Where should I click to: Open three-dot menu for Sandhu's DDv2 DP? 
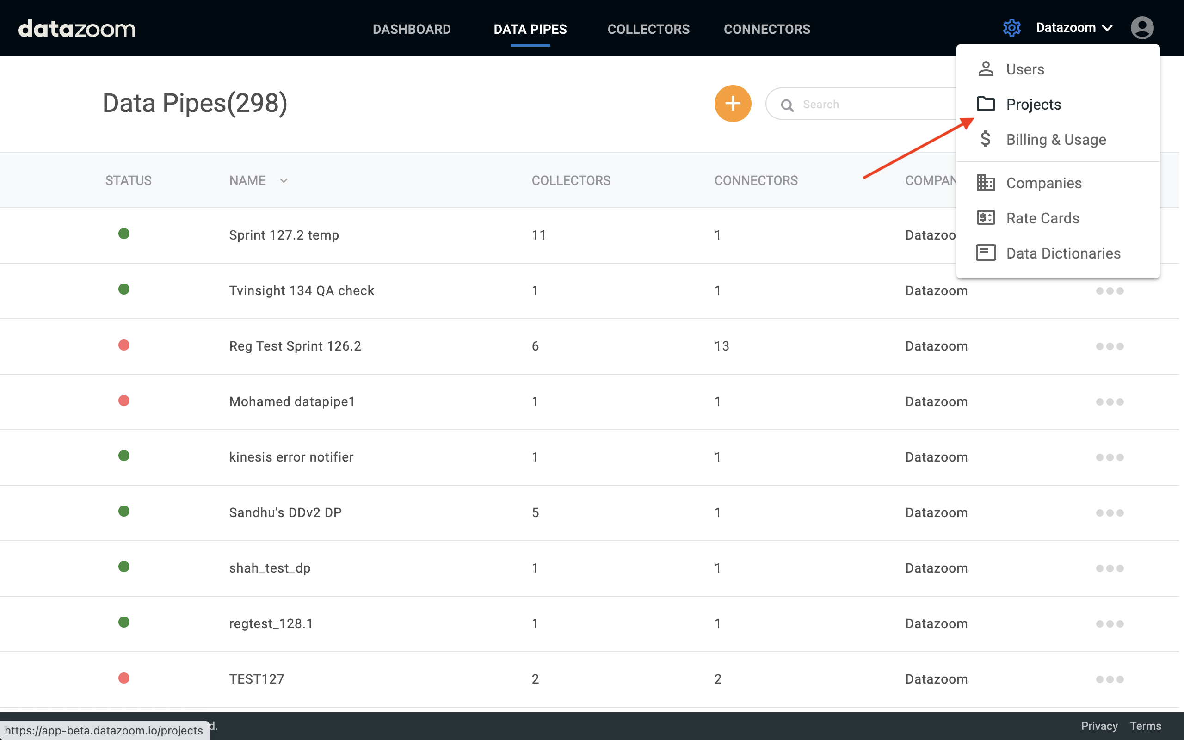click(1109, 513)
